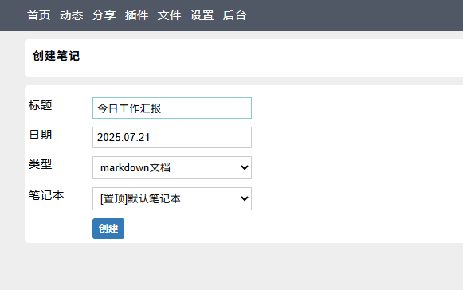Click the arrow of the 默认笔记本 select
Screen dimensions: 463x290
[244, 198]
